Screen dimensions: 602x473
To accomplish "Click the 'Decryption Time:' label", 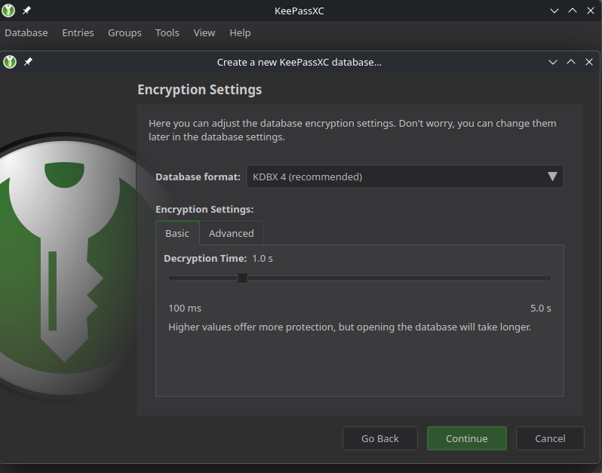I will 205,259.
